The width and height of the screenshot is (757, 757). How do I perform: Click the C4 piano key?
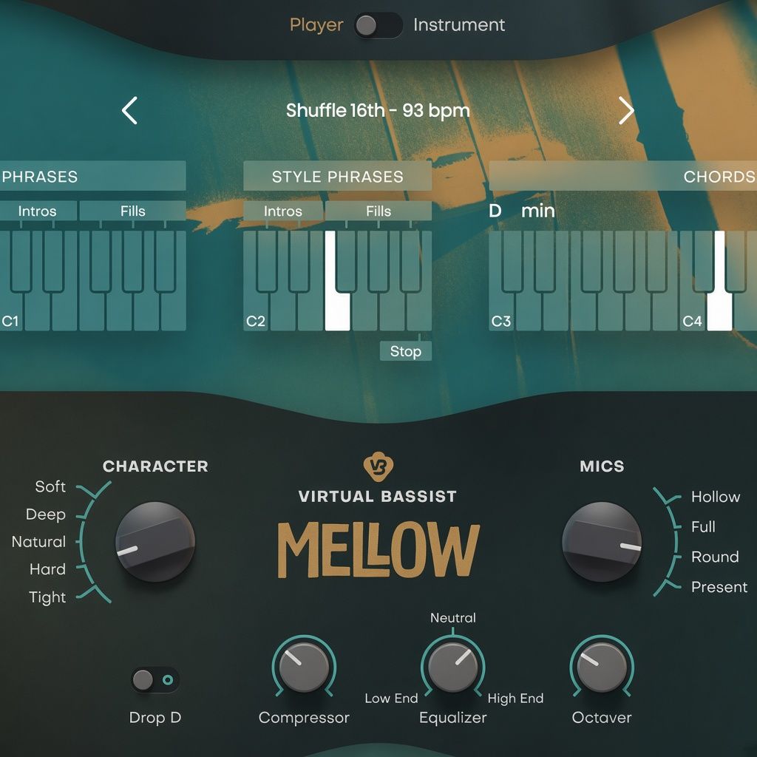pos(692,311)
